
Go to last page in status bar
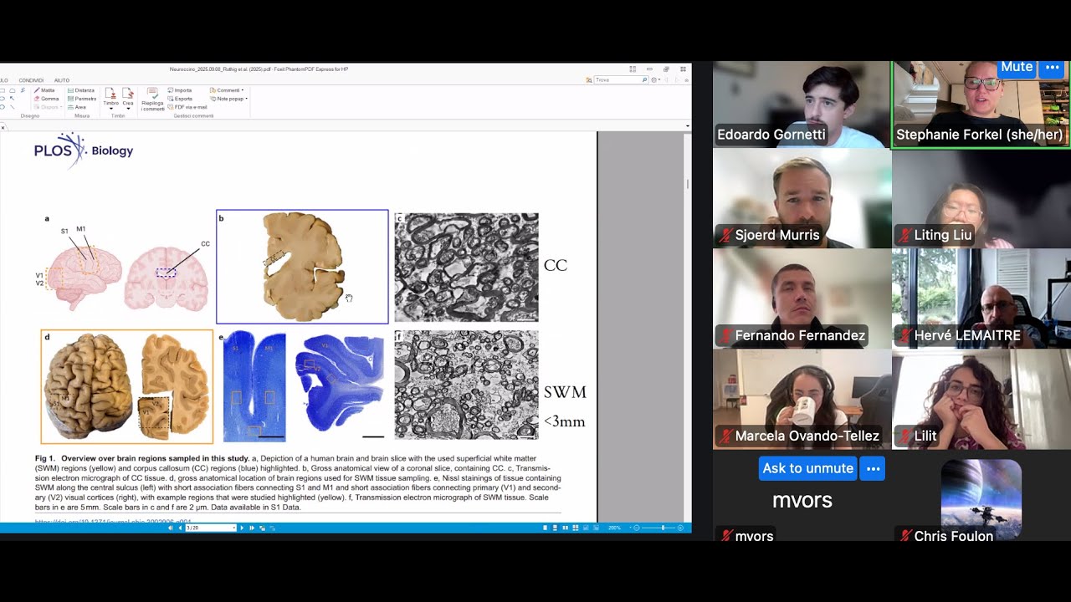click(252, 528)
